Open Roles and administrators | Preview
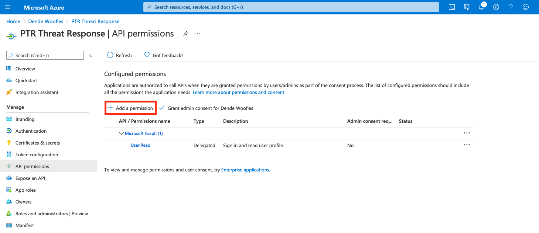This screenshot has height=233, width=539. [52, 213]
